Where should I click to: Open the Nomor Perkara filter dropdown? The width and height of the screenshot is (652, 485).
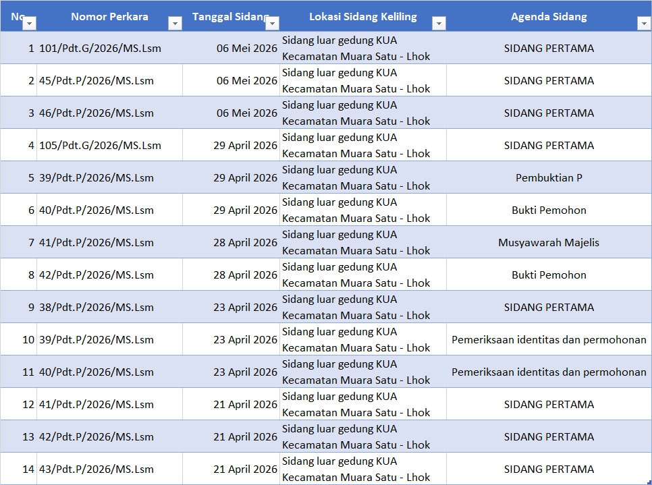[x=175, y=24]
